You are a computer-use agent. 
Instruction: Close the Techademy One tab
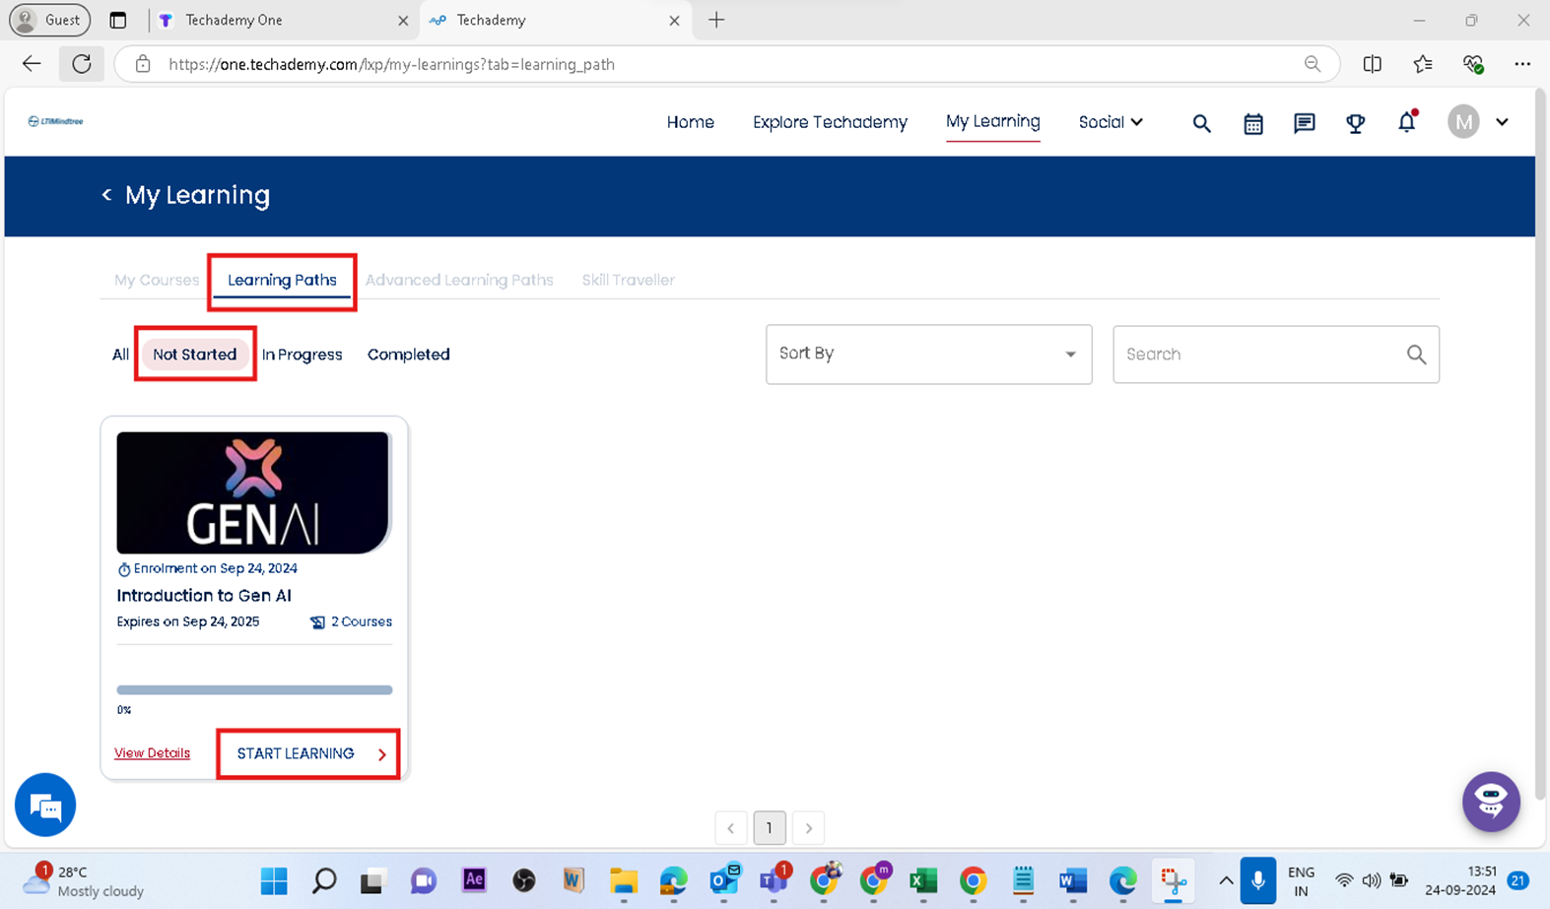(403, 21)
